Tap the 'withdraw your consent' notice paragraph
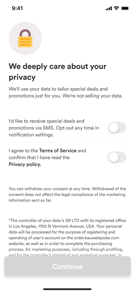The image size is (135, 293). click(x=67, y=194)
